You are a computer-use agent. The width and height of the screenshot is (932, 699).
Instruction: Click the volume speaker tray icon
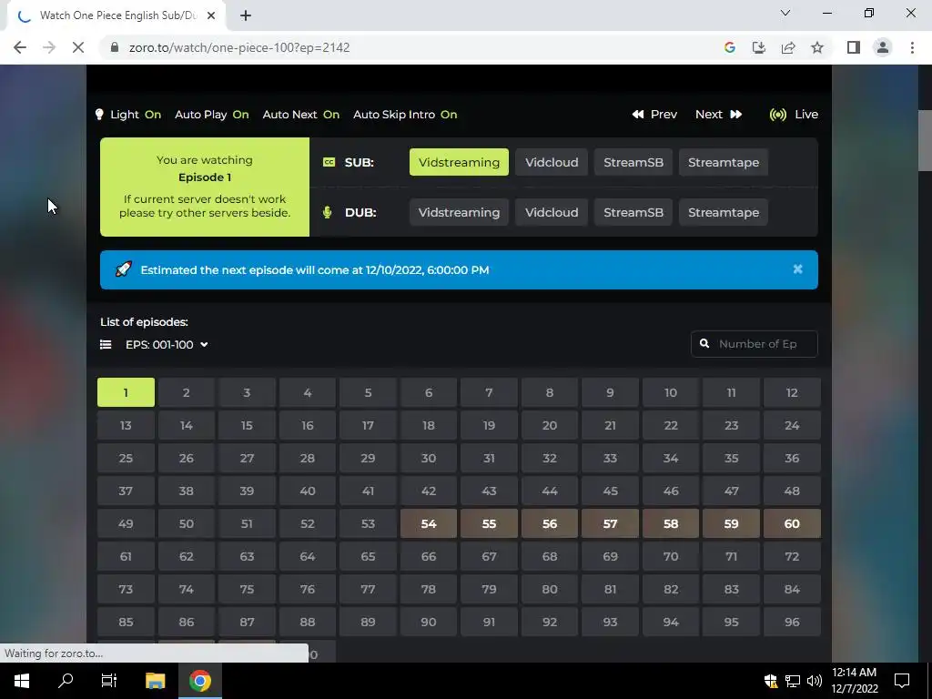(815, 681)
